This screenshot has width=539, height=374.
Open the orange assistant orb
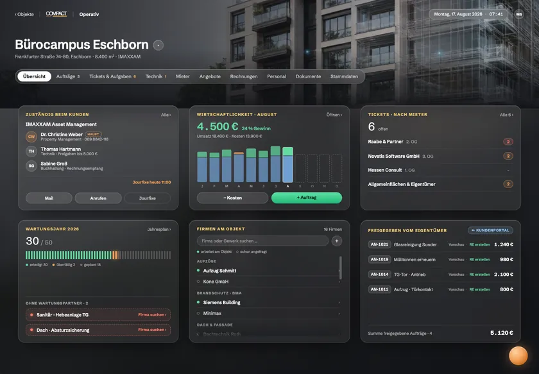point(518,355)
